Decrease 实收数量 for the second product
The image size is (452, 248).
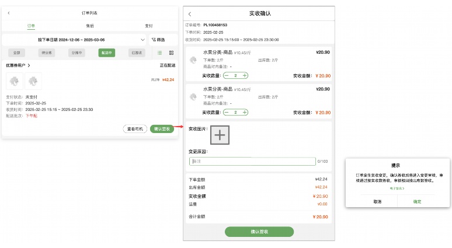pos(227,113)
